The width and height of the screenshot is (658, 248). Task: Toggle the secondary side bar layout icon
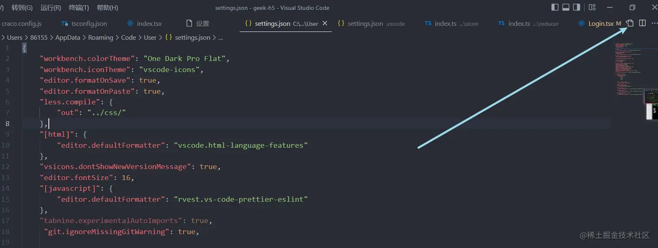[x=577, y=7]
